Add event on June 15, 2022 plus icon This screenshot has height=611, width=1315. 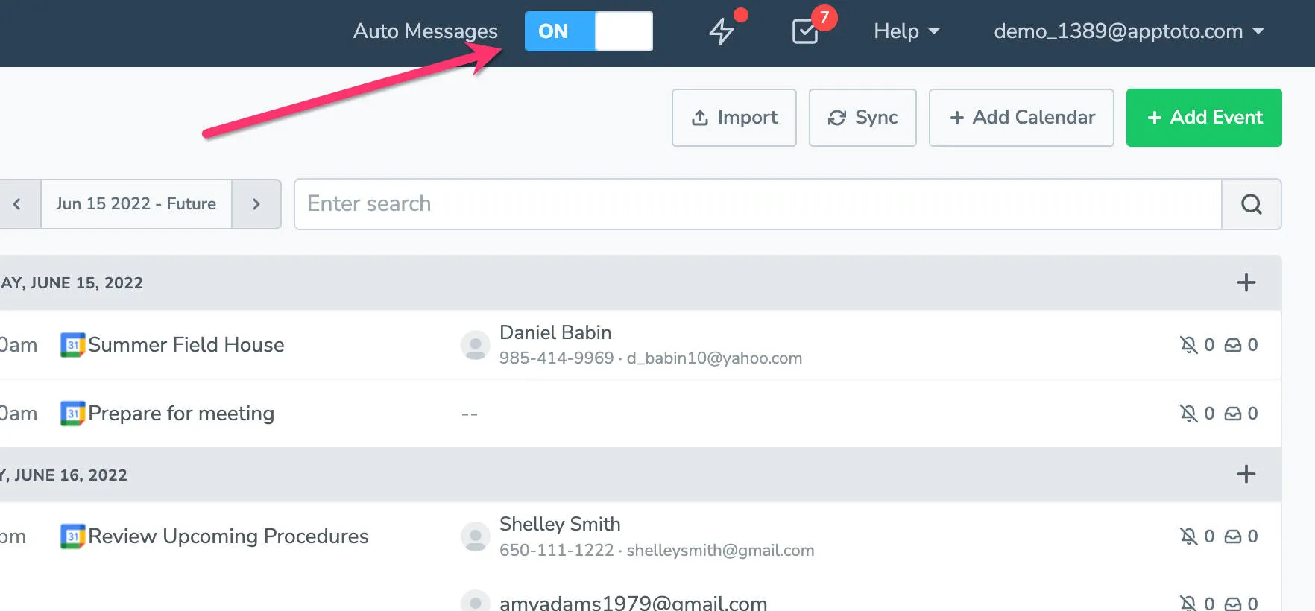[x=1246, y=282]
